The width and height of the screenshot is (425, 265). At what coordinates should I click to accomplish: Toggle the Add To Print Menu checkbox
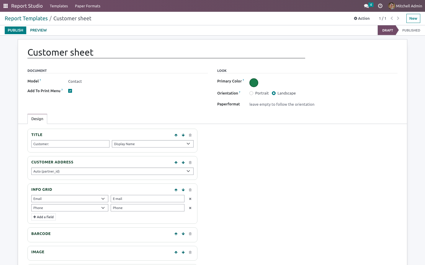[x=70, y=91]
